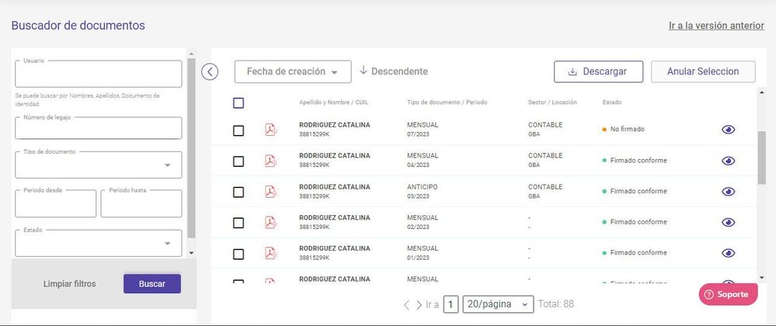Viewport: 776px width, 326px height.
Task: Open PDF icon for the ANTICIPO 03/2023 document
Action: tap(271, 192)
